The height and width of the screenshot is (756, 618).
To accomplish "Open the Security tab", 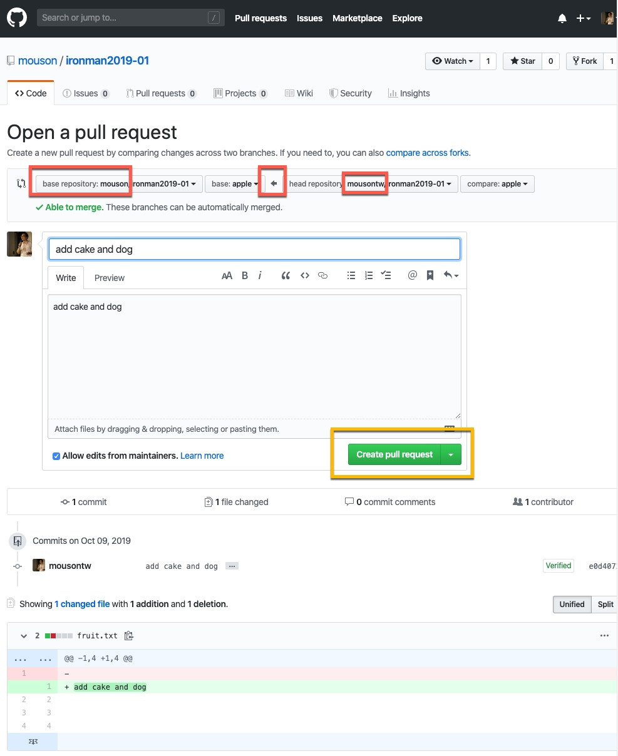I will coord(351,93).
